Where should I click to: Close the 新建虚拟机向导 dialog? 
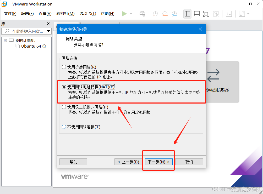200,29
